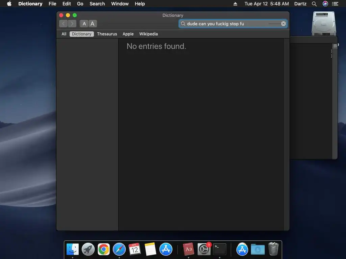The height and width of the screenshot is (259, 346).
Task: Open Google Chrome from the Dock
Action: click(104, 249)
